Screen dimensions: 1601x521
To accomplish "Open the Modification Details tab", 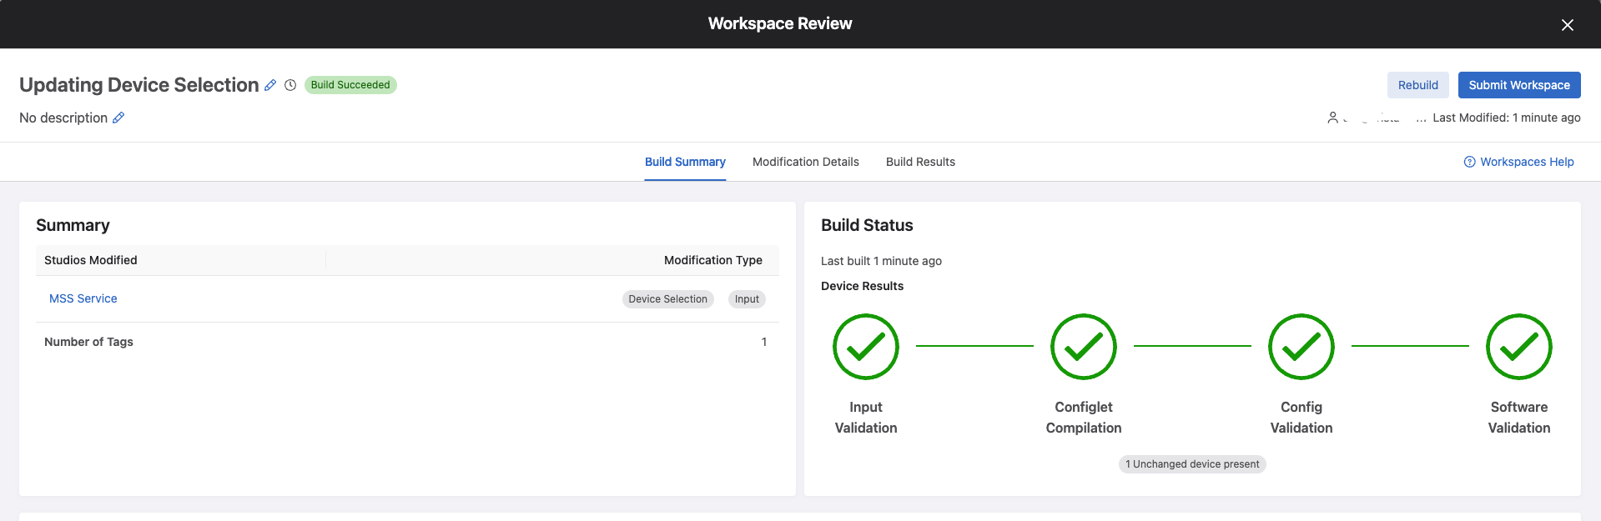I will 806,162.
